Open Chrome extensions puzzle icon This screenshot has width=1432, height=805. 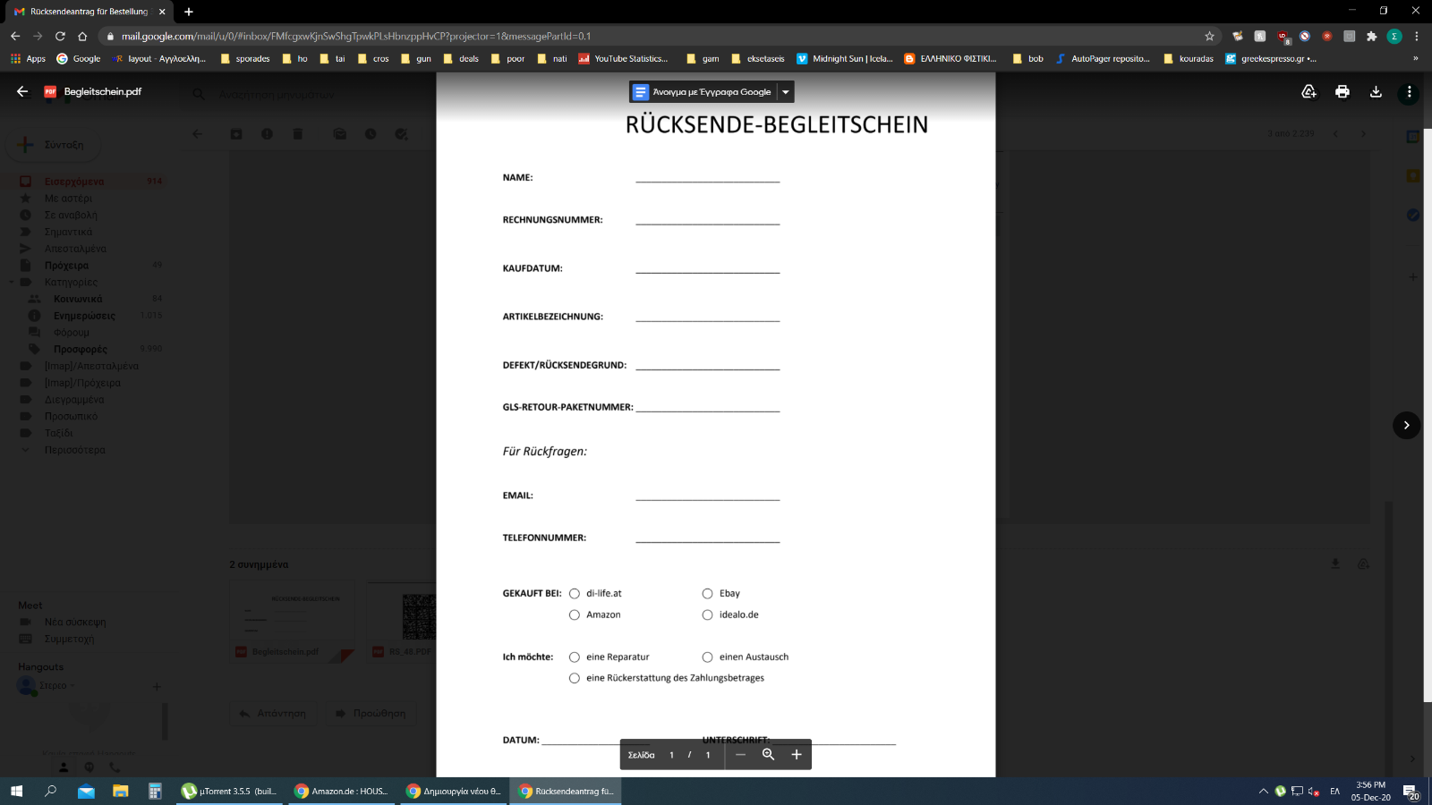click(1371, 36)
